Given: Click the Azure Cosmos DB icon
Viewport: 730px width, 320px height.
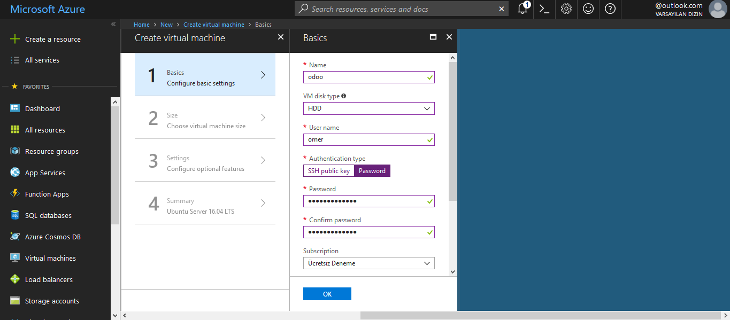Looking at the screenshot, I should [x=15, y=237].
